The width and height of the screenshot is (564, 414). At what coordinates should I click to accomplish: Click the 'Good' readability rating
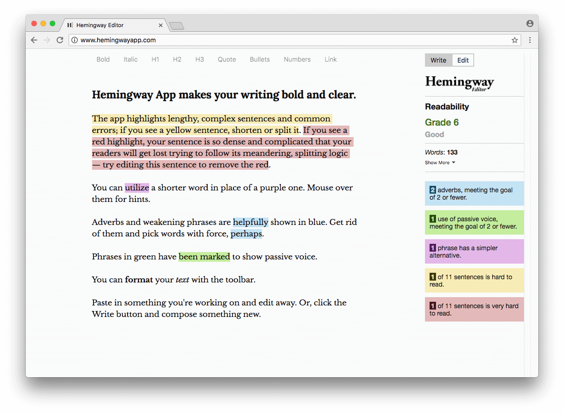(435, 135)
